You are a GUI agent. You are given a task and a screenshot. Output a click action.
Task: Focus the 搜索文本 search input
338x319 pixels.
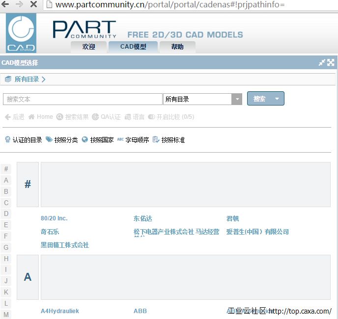[x=83, y=99]
